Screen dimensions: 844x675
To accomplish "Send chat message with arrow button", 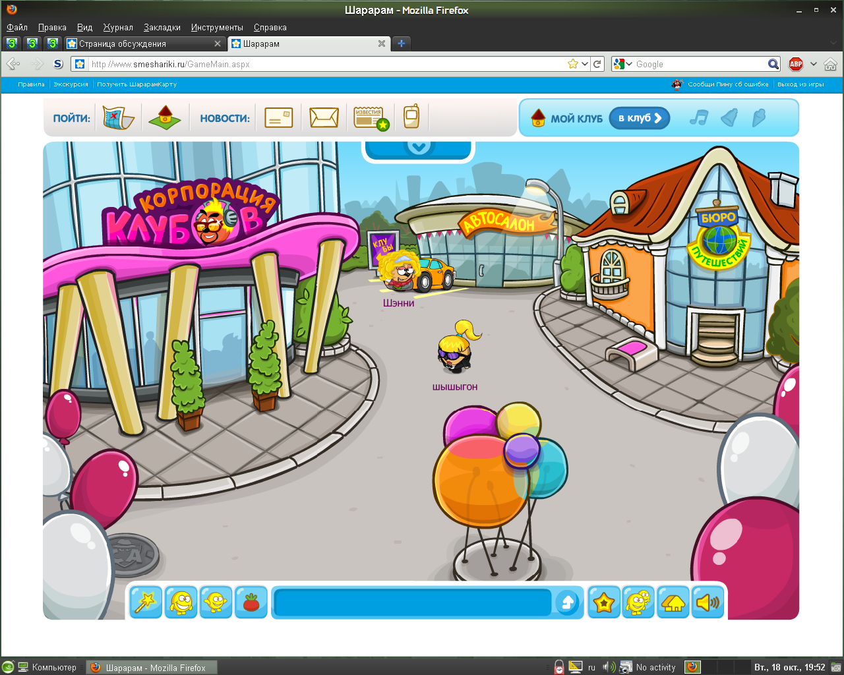I will 567,602.
